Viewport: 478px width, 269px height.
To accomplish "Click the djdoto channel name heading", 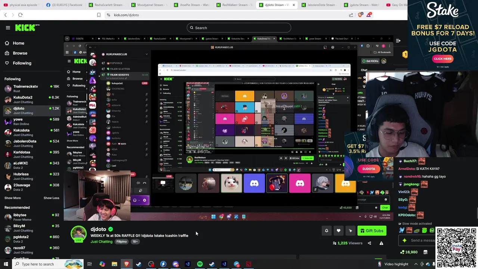I will point(98,229).
